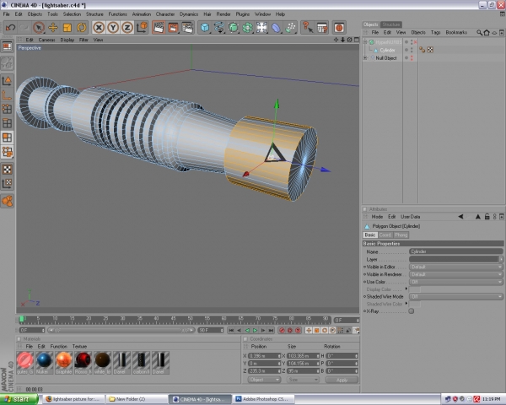Add a Cube primitive object
Viewport: 506px width, 405px height.
tap(205, 28)
